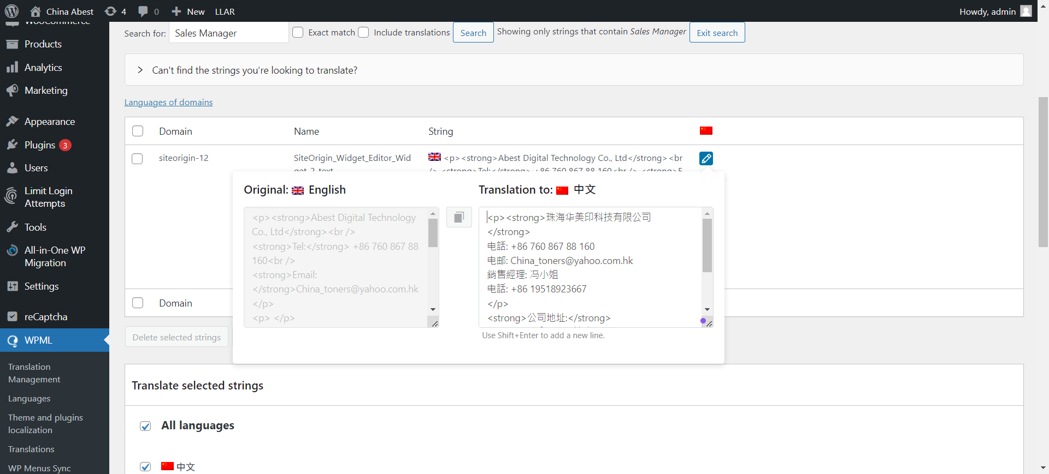
Task: Click the Analytics bar chart icon
Action: point(13,68)
